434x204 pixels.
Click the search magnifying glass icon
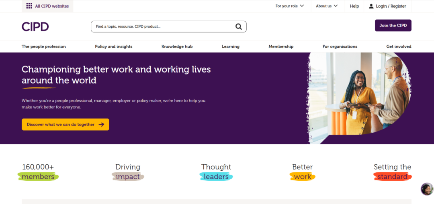(239, 27)
